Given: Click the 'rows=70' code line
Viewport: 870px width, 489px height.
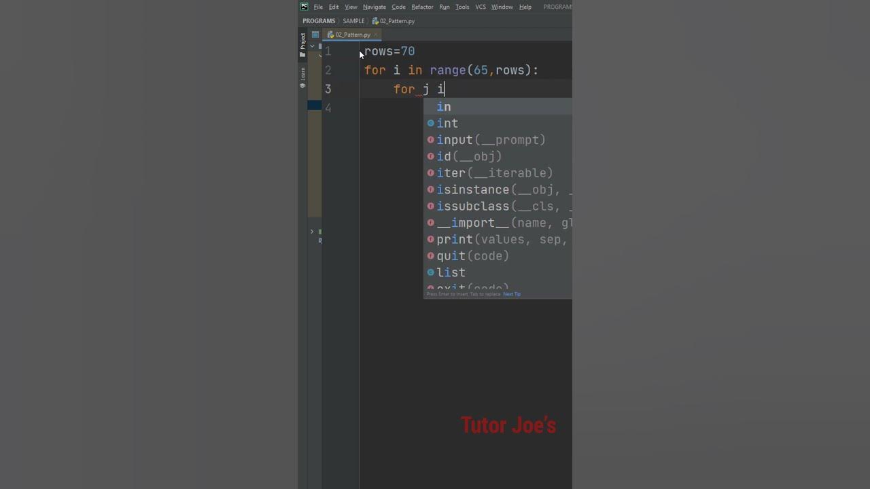Looking at the screenshot, I should 389,52.
